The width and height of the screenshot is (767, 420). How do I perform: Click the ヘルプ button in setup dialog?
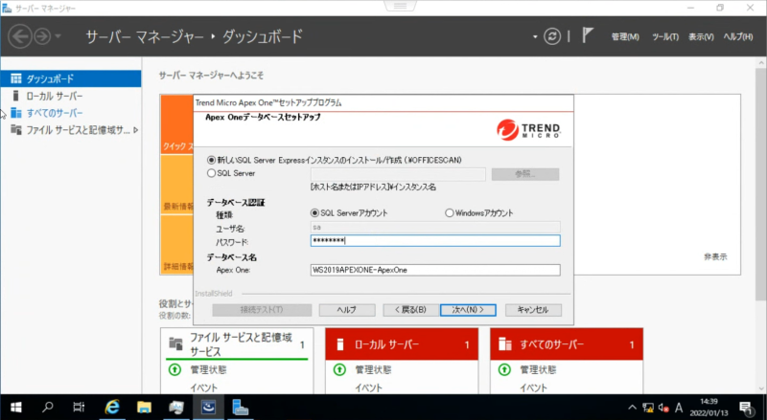(x=347, y=310)
